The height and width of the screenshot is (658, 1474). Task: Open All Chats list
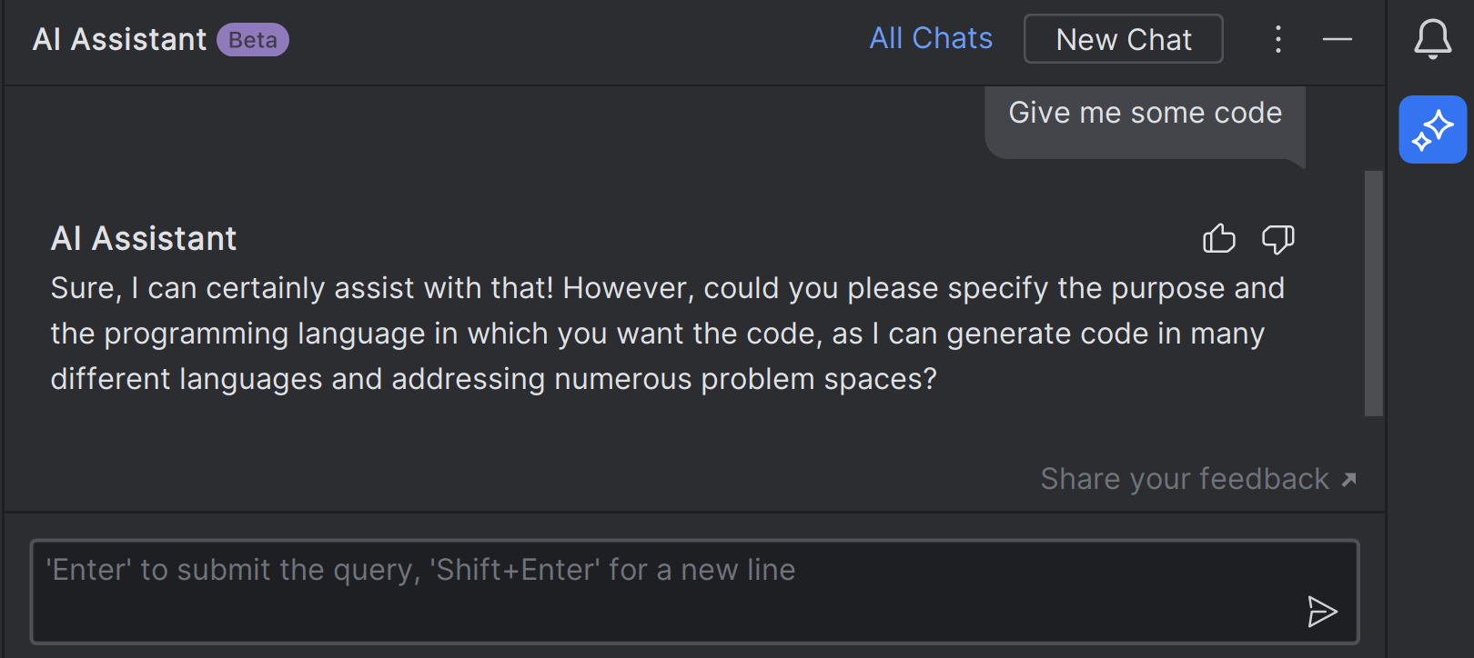coord(930,38)
